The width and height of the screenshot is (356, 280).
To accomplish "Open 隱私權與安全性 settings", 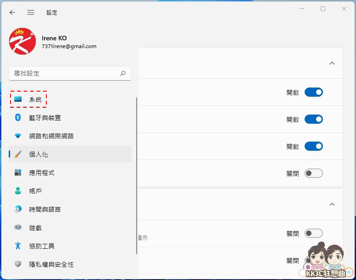I will (x=70, y=264).
